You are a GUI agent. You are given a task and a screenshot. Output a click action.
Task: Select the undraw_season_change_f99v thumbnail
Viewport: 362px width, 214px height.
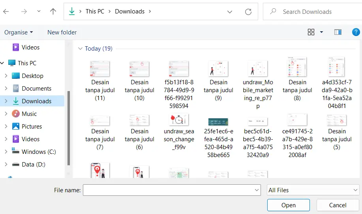pyautogui.click(x=179, y=120)
